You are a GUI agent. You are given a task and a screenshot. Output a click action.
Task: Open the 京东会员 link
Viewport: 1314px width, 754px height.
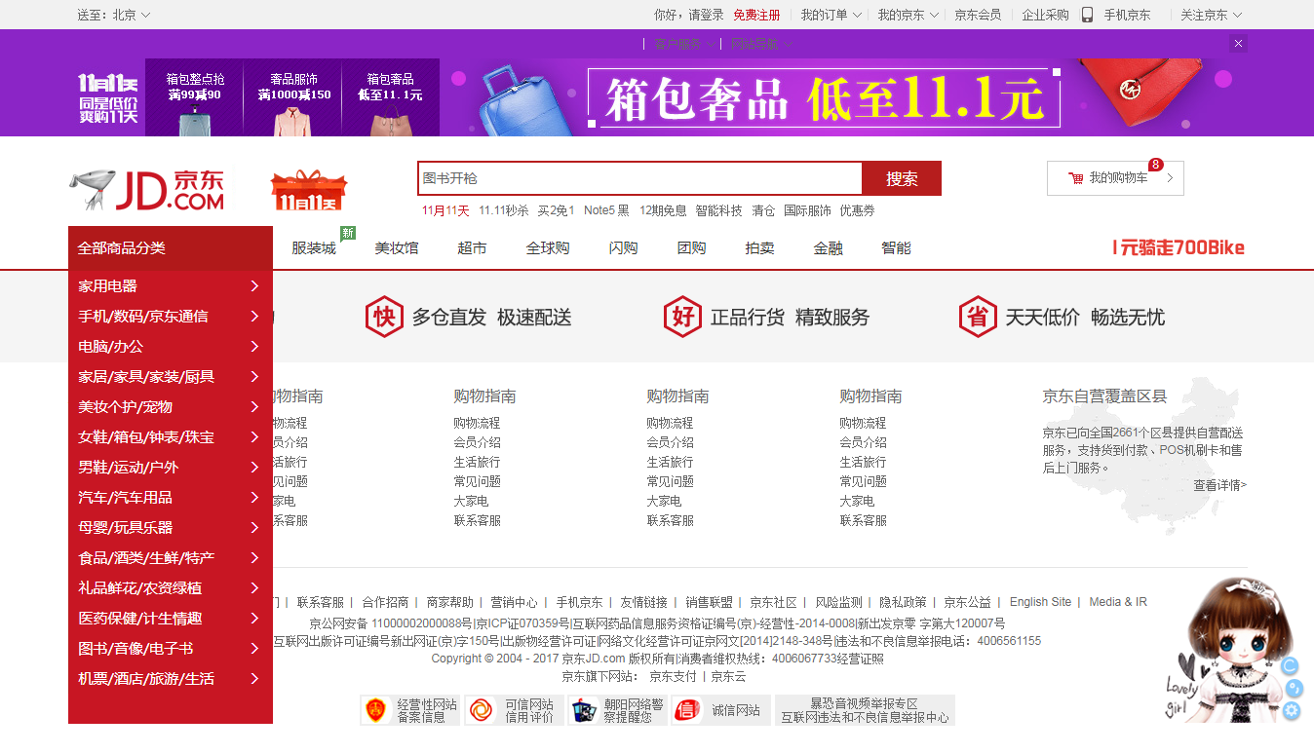tap(978, 15)
